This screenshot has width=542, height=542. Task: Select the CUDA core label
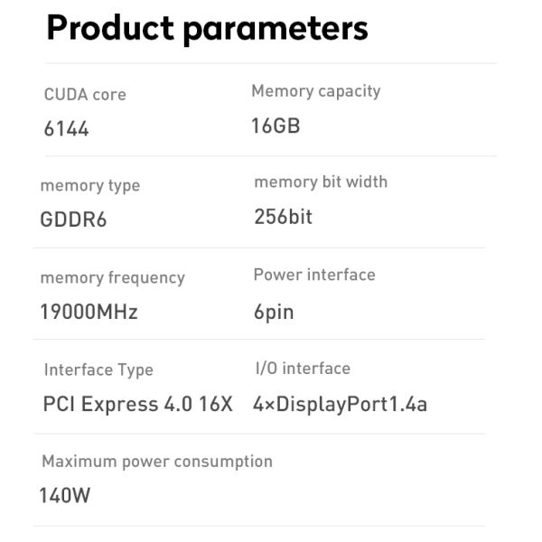pyautogui.click(x=85, y=95)
